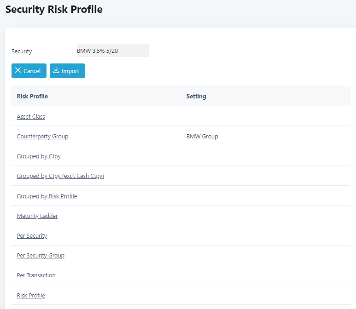356x309 pixels.
Task: Click the Setting column header
Action: (x=196, y=97)
